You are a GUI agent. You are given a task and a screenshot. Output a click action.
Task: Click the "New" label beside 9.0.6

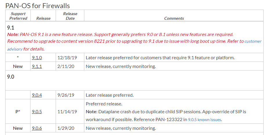click(18, 128)
